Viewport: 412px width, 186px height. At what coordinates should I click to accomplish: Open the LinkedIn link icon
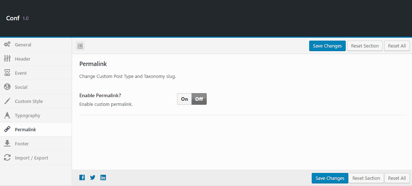pos(103,178)
